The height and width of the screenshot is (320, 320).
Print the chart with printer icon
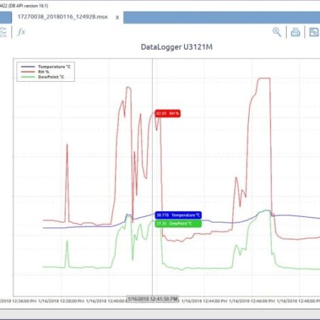point(295,32)
